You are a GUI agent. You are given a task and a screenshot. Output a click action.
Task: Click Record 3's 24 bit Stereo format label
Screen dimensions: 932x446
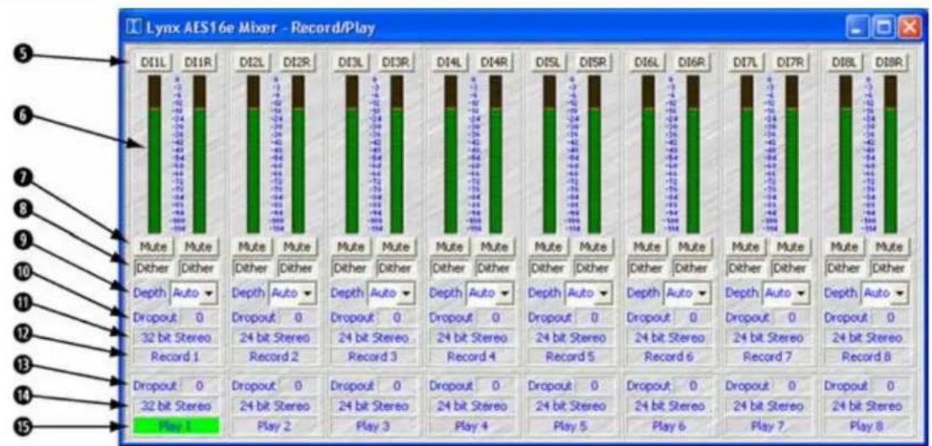(374, 337)
